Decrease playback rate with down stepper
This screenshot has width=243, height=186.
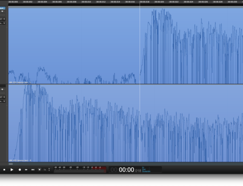(x=49, y=171)
